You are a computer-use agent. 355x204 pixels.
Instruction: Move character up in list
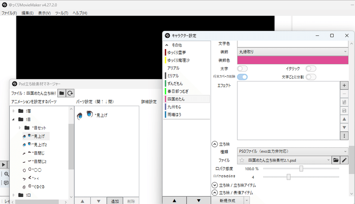point(174,200)
